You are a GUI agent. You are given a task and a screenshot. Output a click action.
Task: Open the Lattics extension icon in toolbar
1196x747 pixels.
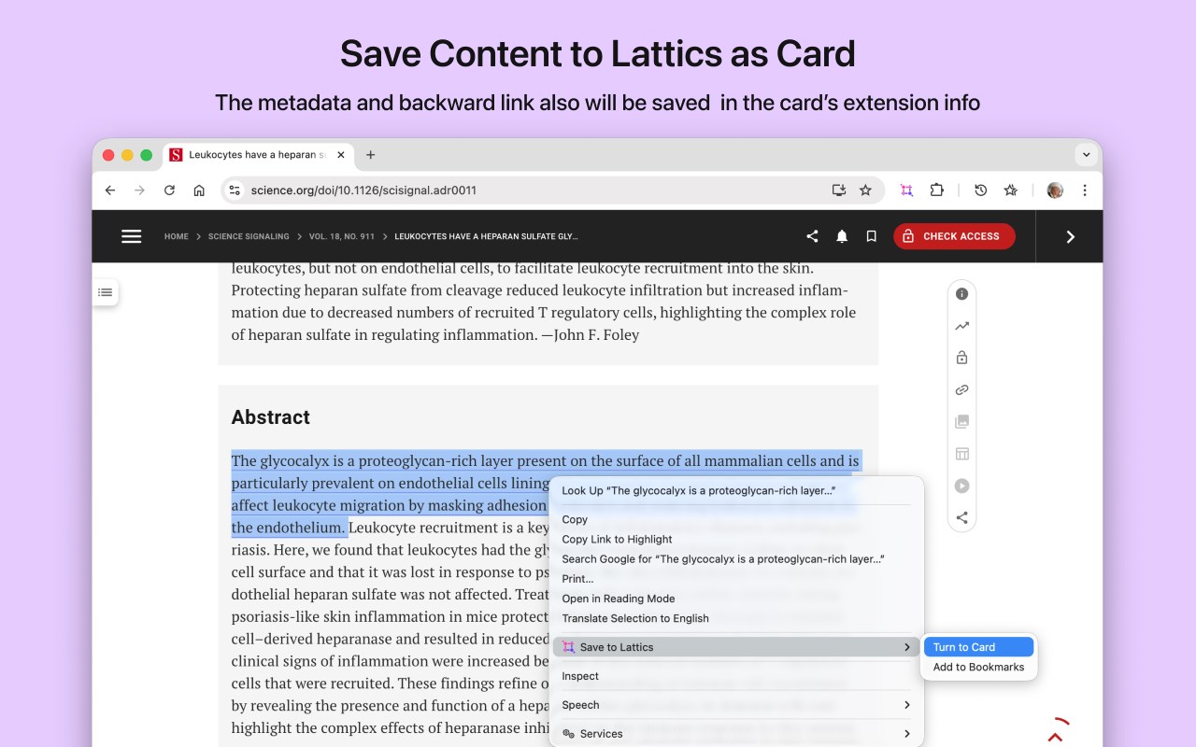click(x=906, y=190)
